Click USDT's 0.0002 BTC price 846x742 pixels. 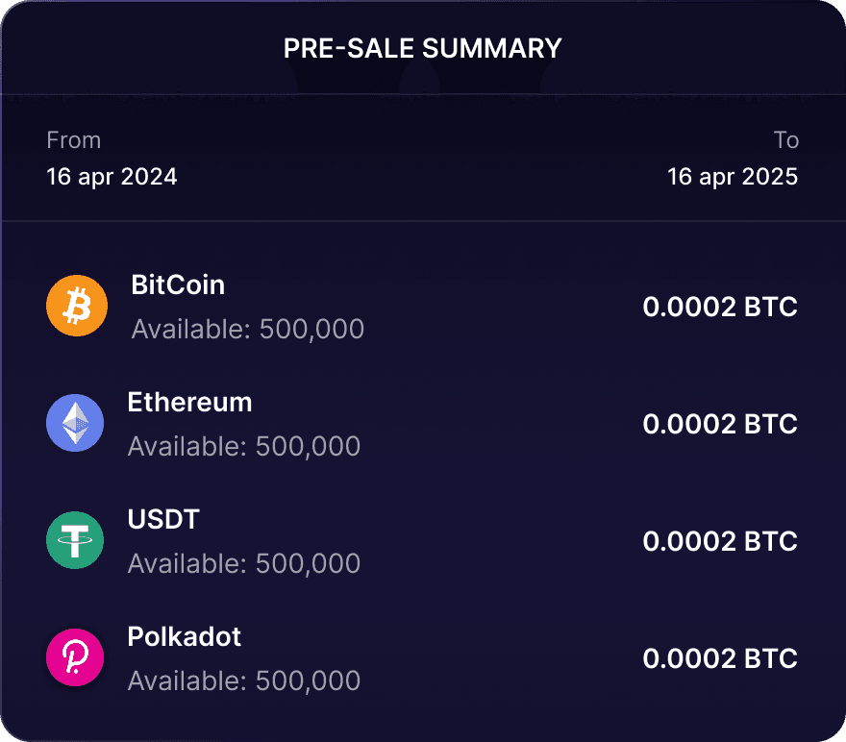pos(720,541)
